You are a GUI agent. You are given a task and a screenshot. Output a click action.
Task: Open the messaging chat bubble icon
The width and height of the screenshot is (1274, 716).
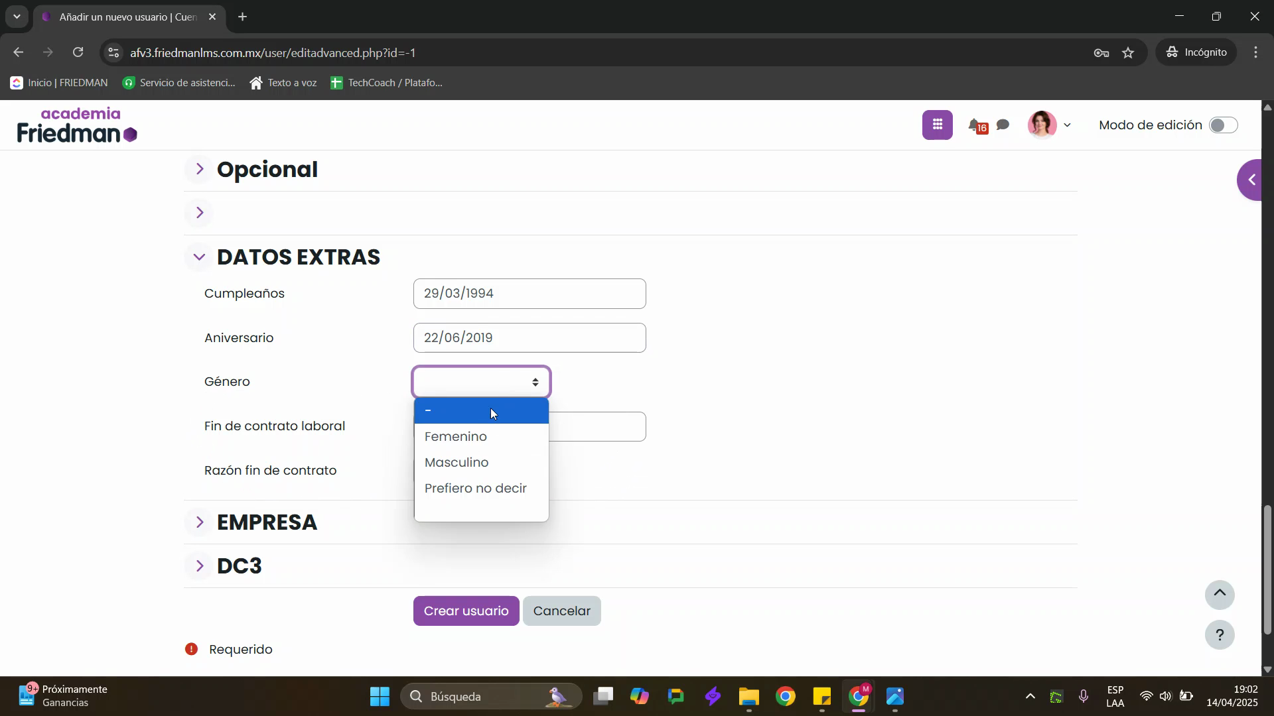[1003, 125]
